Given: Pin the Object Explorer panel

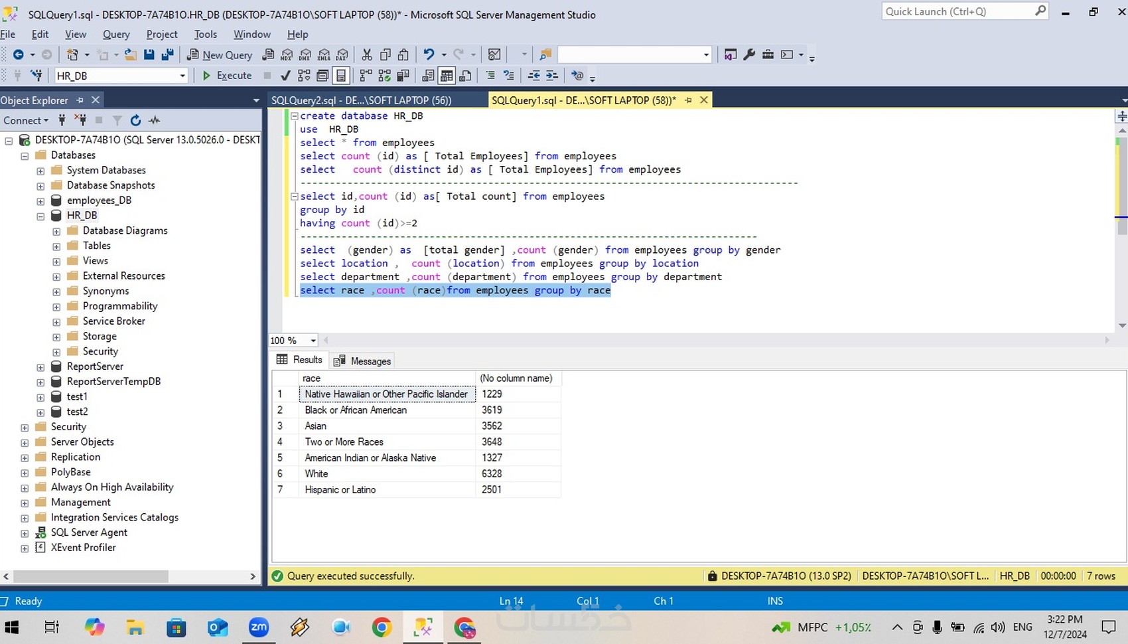Looking at the screenshot, I should point(80,100).
